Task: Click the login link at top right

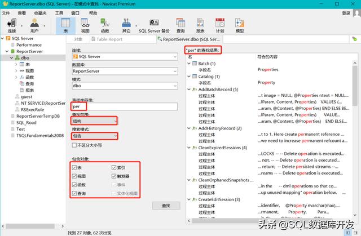Action: 346,13
